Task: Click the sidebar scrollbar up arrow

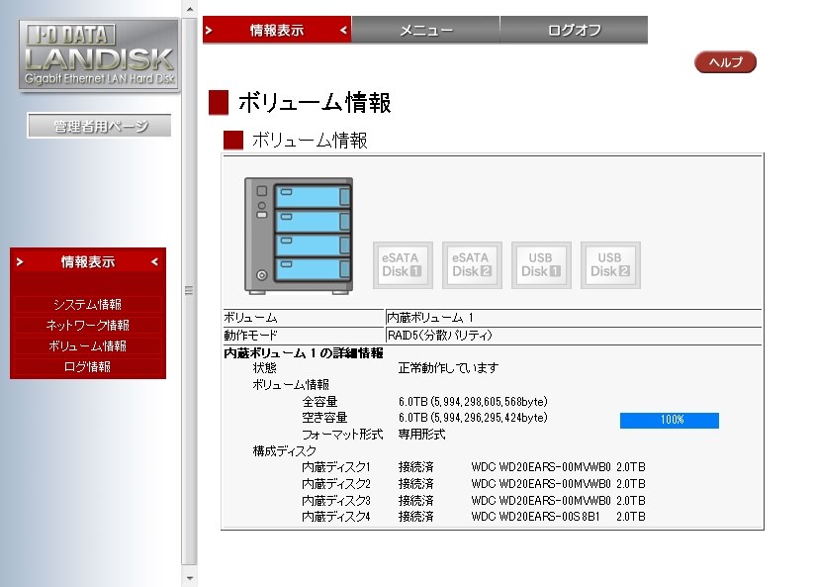Action: pos(190,8)
